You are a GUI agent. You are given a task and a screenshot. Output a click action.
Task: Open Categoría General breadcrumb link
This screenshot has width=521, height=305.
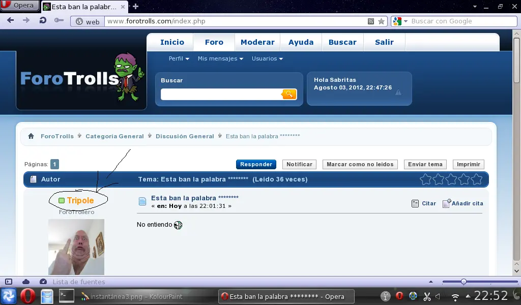[x=114, y=136]
